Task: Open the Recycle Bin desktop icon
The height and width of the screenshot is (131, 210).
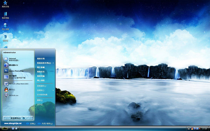Action: [5, 38]
